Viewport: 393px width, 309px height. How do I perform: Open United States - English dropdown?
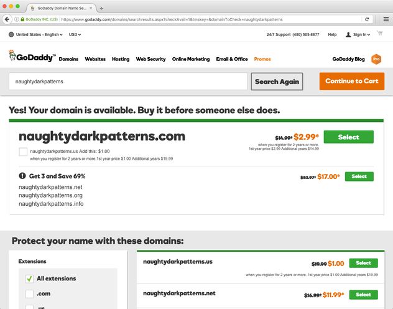pyautogui.click(x=39, y=35)
